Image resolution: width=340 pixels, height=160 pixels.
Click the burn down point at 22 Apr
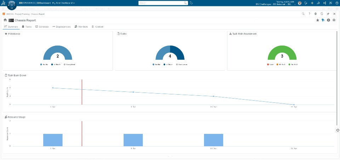[294, 105]
